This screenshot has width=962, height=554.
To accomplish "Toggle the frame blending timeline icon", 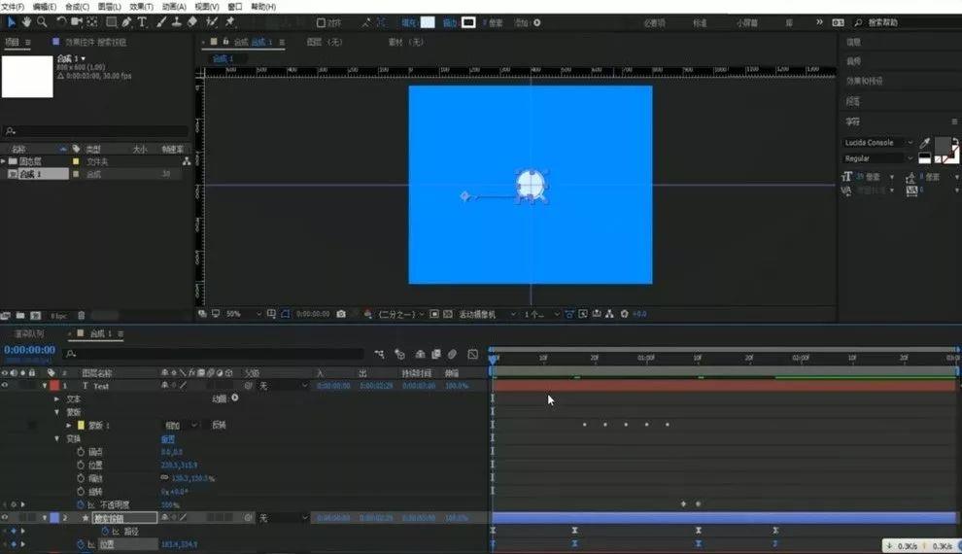I will (436, 354).
